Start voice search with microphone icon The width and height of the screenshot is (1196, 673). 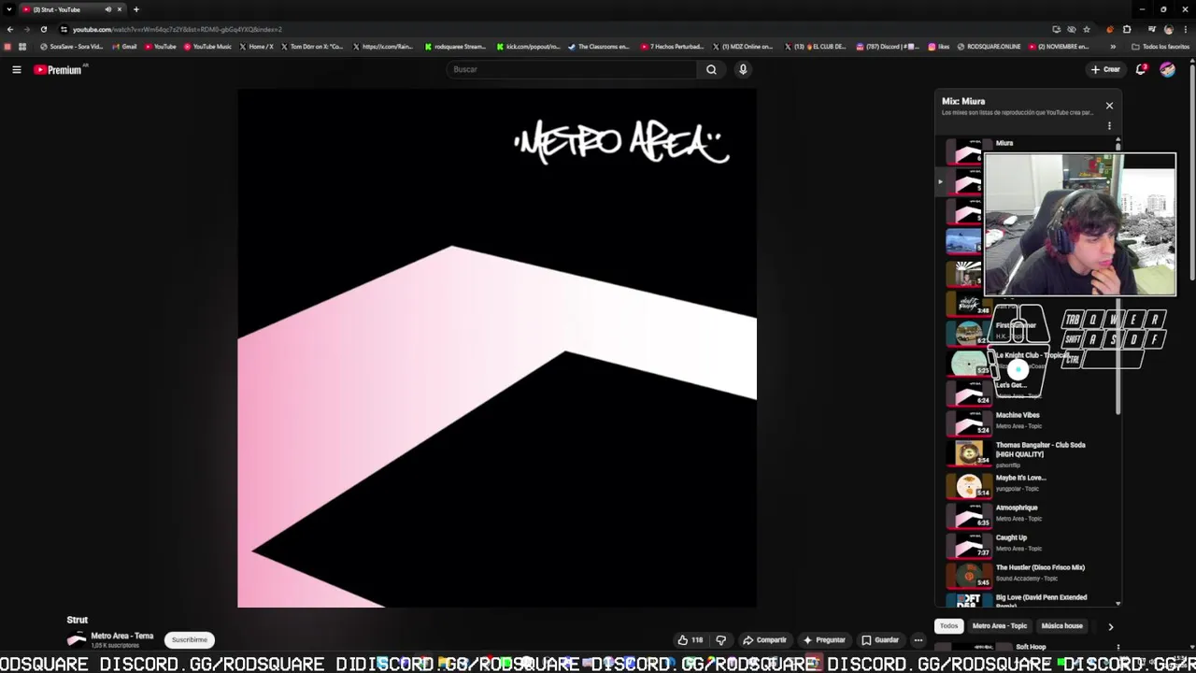tap(743, 69)
